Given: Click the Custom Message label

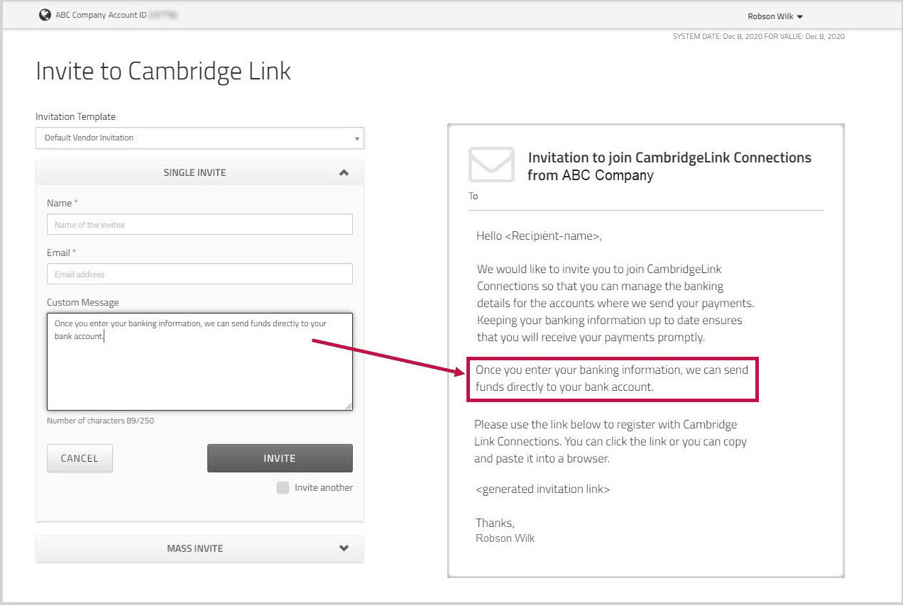Looking at the screenshot, I should pos(83,302).
